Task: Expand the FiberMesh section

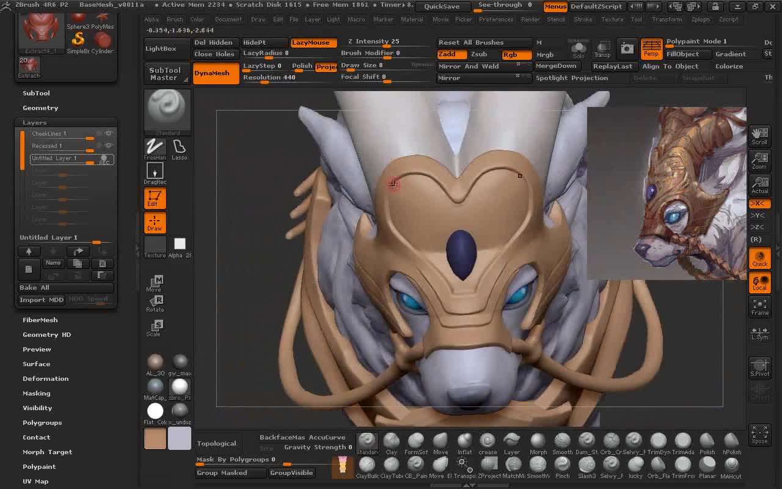Action: [40, 320]
